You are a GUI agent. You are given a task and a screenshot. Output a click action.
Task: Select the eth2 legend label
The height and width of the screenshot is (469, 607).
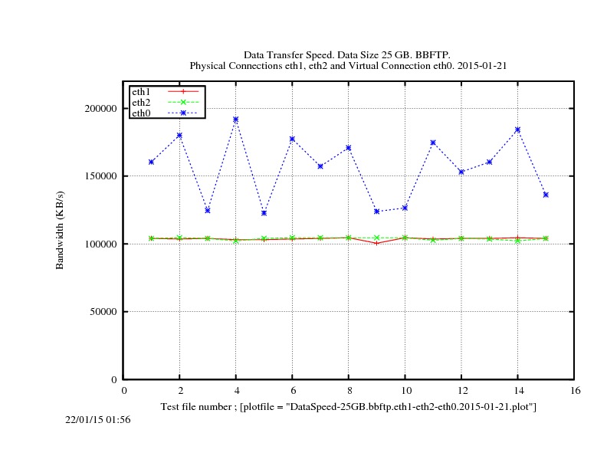(x=141, y=102)
